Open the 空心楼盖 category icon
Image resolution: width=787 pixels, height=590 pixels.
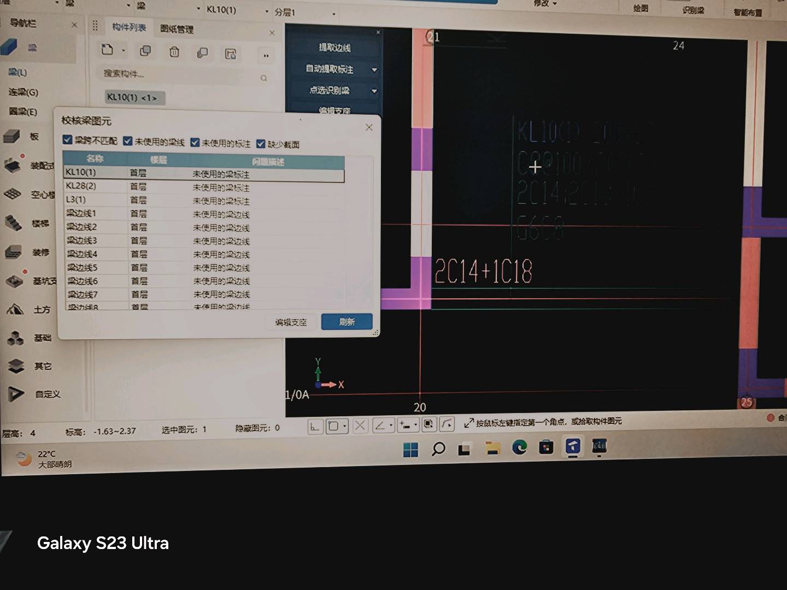click(x=13, y=193)
